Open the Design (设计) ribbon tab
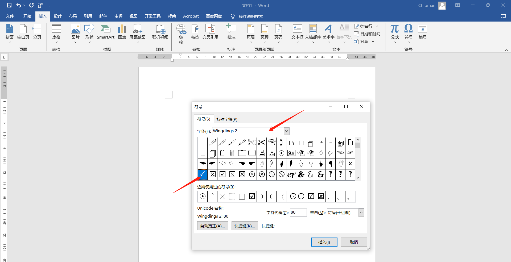 point(57,16)
